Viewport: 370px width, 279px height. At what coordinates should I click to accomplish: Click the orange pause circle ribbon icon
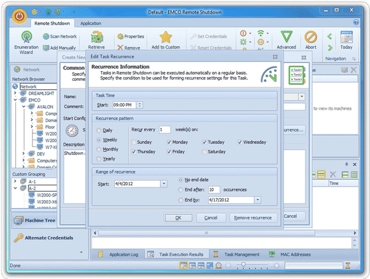point(261,42)
